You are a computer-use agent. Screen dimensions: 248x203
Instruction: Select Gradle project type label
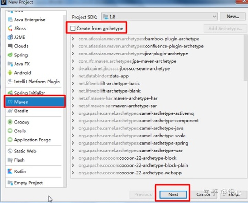[21, 111]
